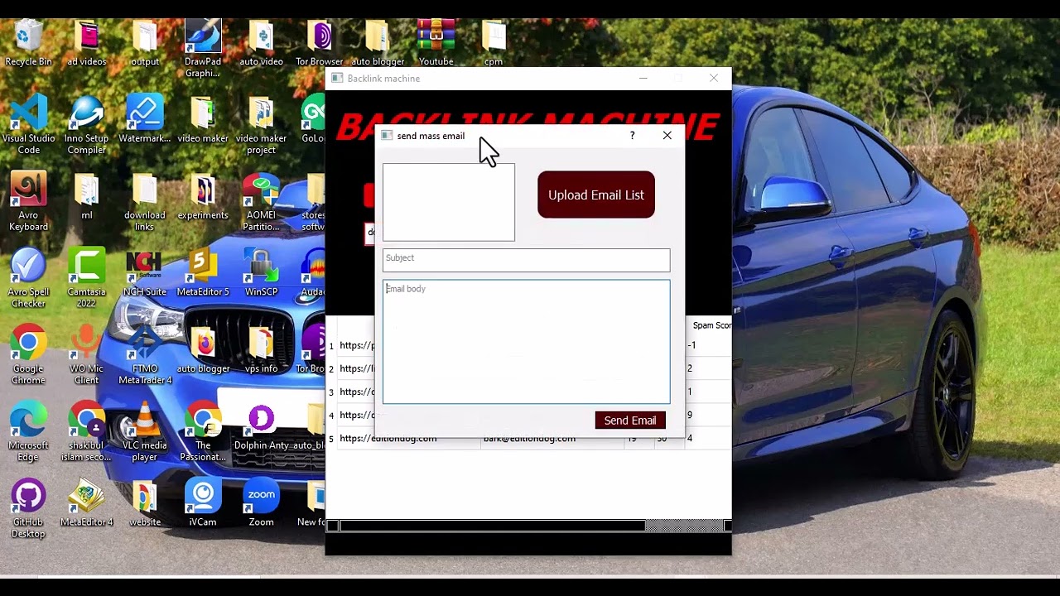1060x596 pixels.
Task: Click into the Email body text area
Action: 527,342
